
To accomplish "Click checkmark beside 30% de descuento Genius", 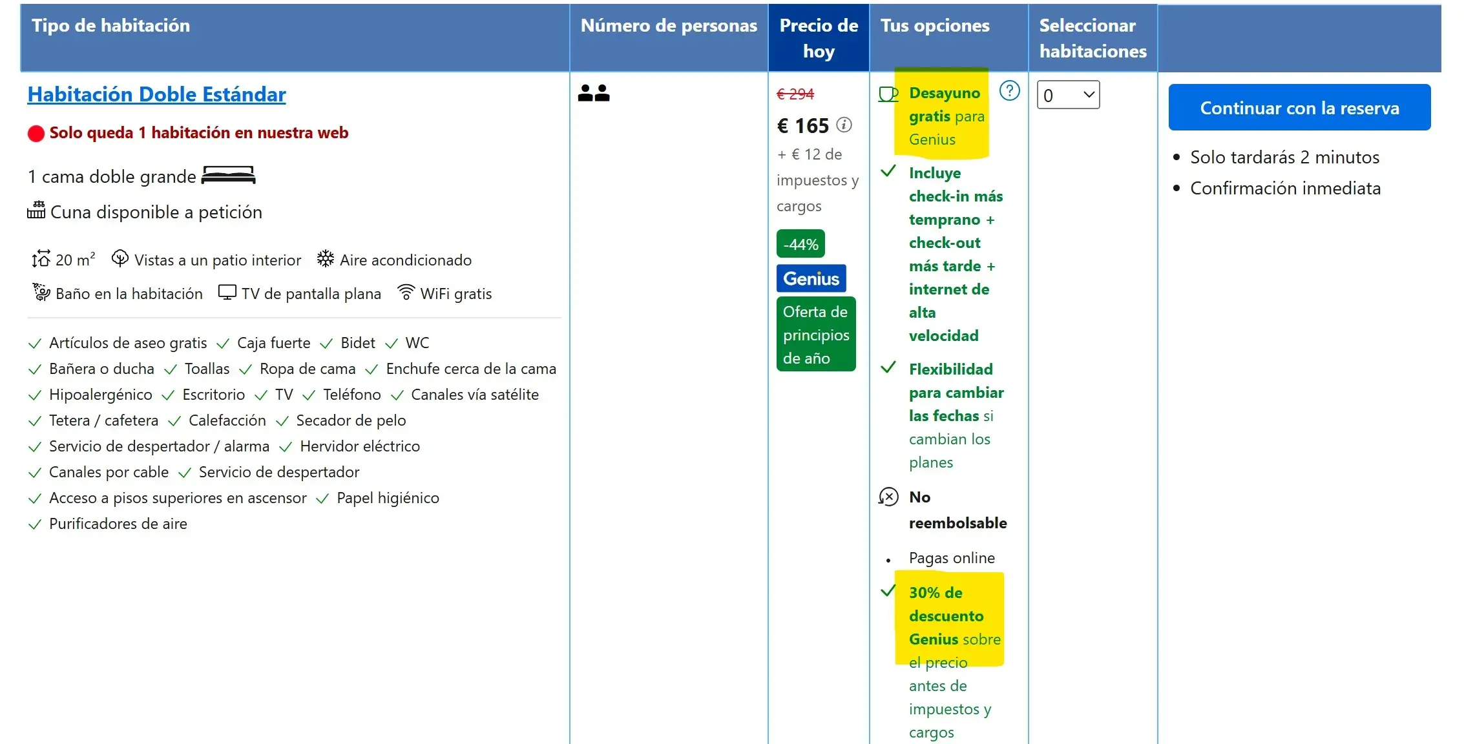I will [x=888, y=591].
